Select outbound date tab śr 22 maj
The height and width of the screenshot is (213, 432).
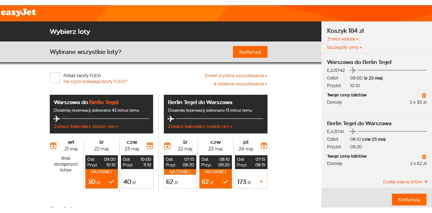[102, 146]
